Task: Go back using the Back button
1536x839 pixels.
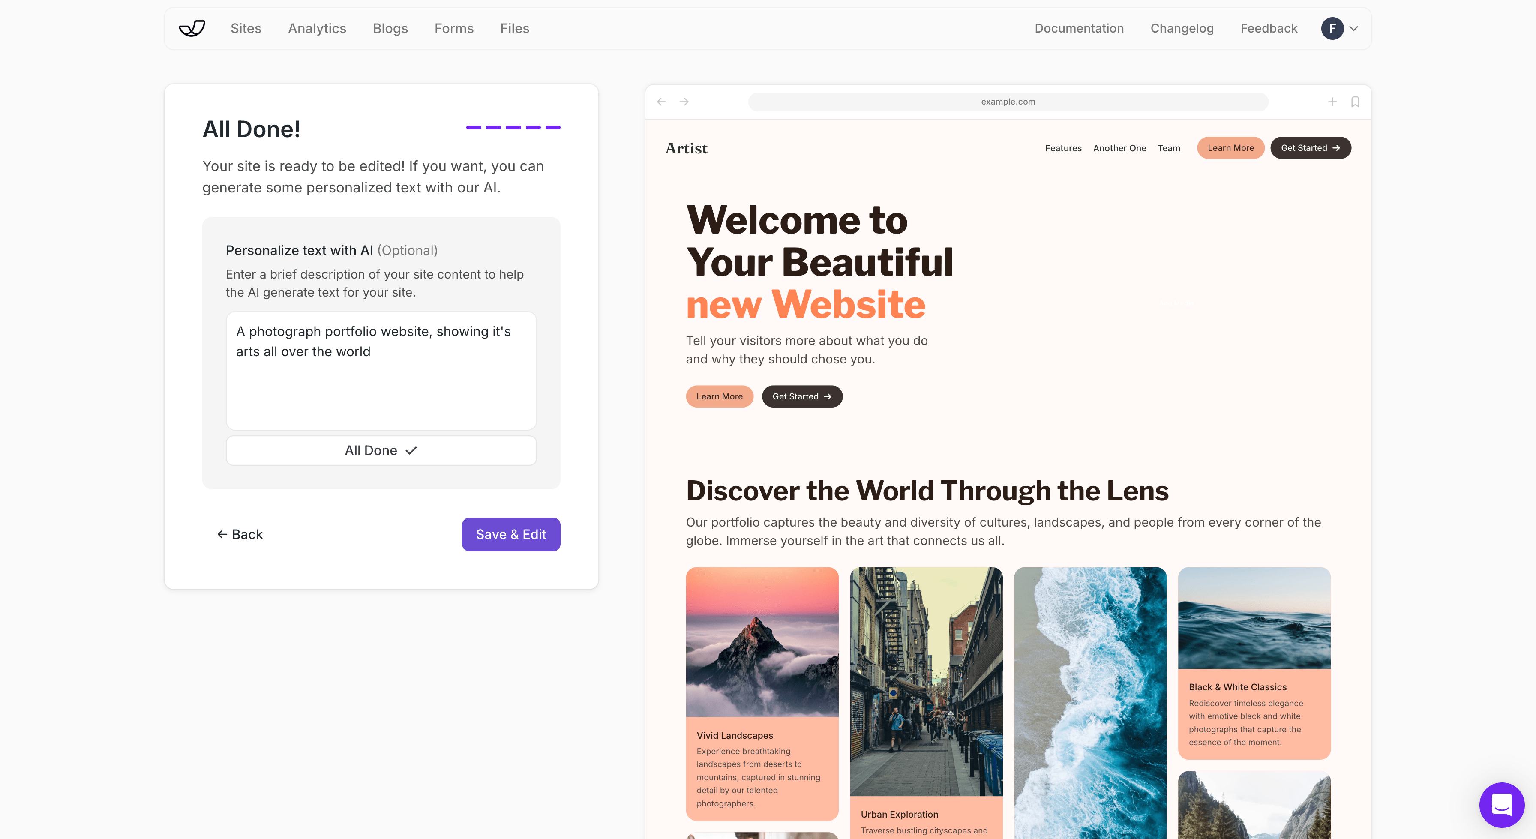Action: click(240, 534)
